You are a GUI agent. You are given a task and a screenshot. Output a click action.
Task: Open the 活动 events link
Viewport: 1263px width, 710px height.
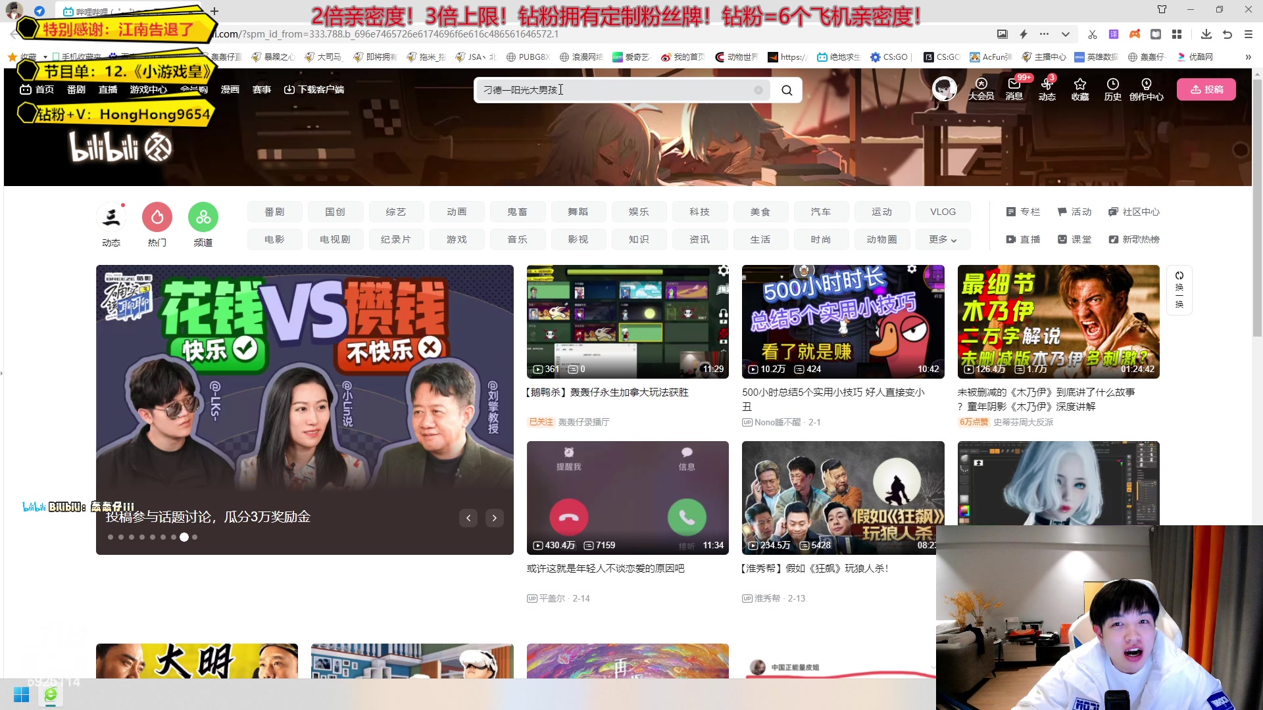click(1074, 212)
